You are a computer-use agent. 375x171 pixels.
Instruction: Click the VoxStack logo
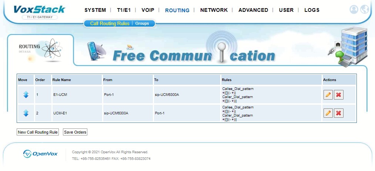[x=40, y=10]
